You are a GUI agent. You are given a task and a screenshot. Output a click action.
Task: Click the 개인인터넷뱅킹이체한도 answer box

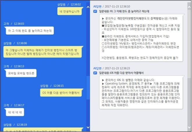(141, 38)
